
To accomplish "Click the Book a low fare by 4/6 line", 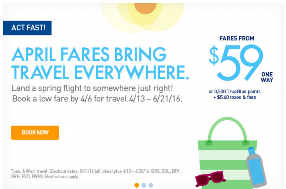I will tap(97, 99).
